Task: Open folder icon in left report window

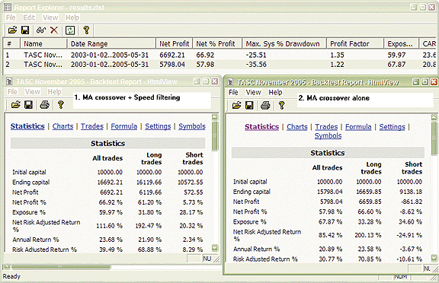Action: 16,105
